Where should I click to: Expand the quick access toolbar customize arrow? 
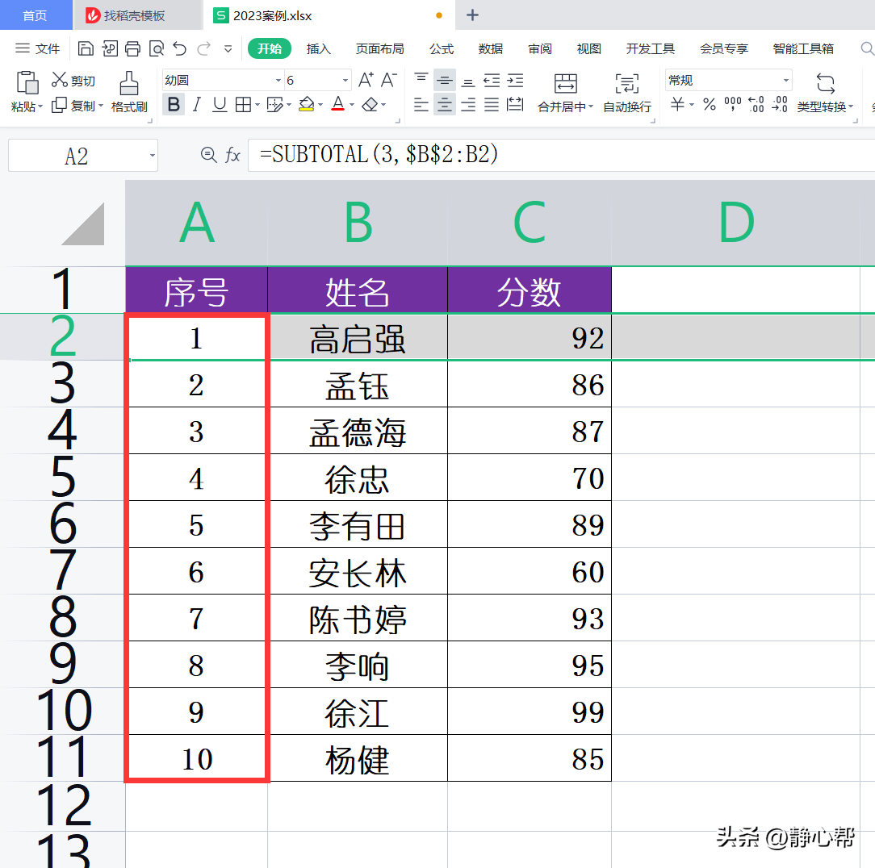(x=228, y=49)
